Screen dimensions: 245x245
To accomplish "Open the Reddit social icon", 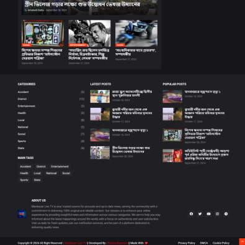I will [x=226, y=214].
